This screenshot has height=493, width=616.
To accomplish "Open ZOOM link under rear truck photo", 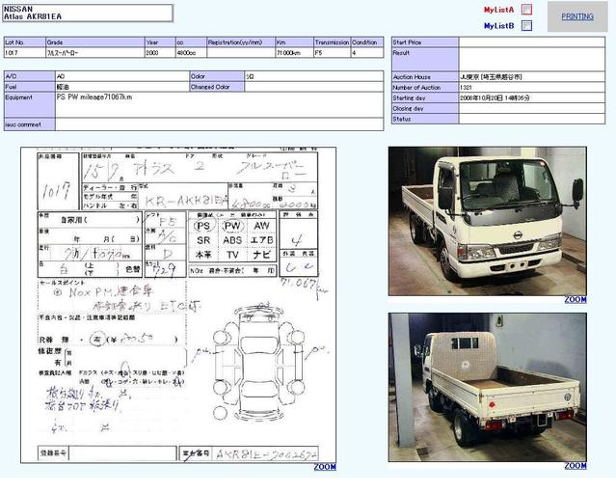I will (x=576, y=466).
